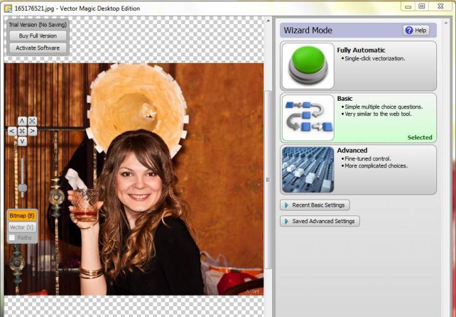
Task: Select the Basic wizard flowchart icon
Action: (x=308, y=117)
